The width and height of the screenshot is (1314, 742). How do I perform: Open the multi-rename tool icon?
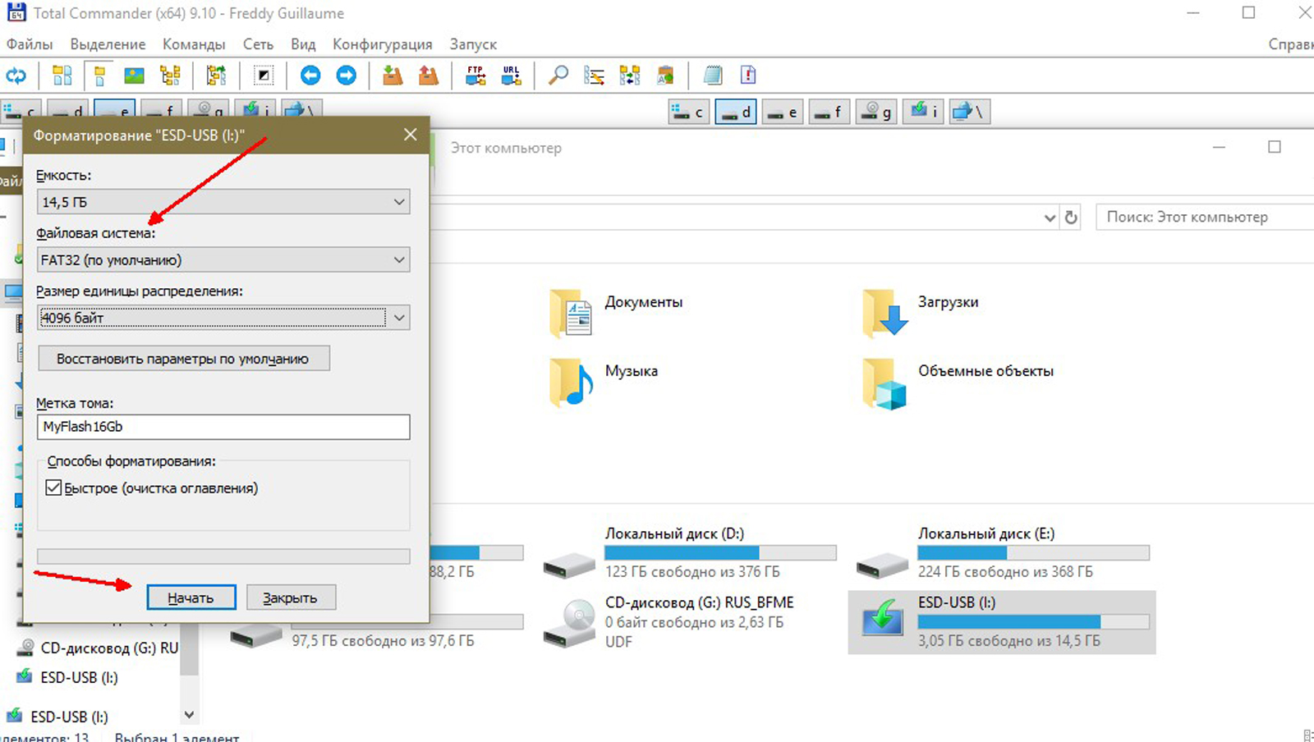coord(594,76)
